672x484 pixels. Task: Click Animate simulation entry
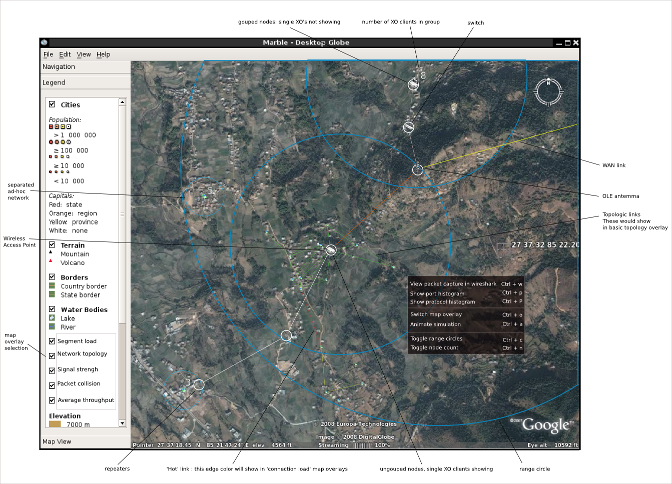[435, 324]
